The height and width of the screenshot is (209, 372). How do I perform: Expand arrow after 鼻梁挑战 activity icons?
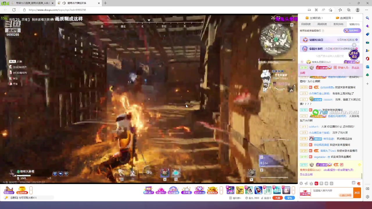[221, 190]
